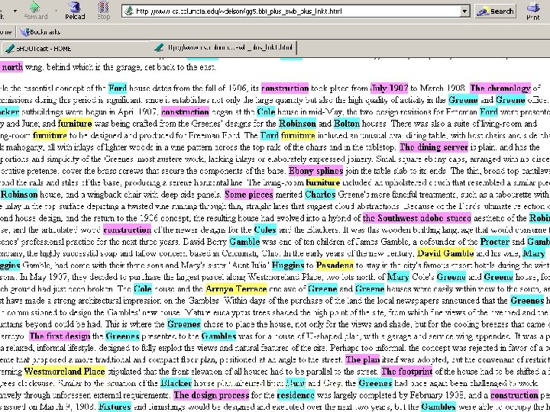The width and height of the screenshot is (550, 412).
Task: Click 'Gamble' after David Berry
Action: [244, 242]
